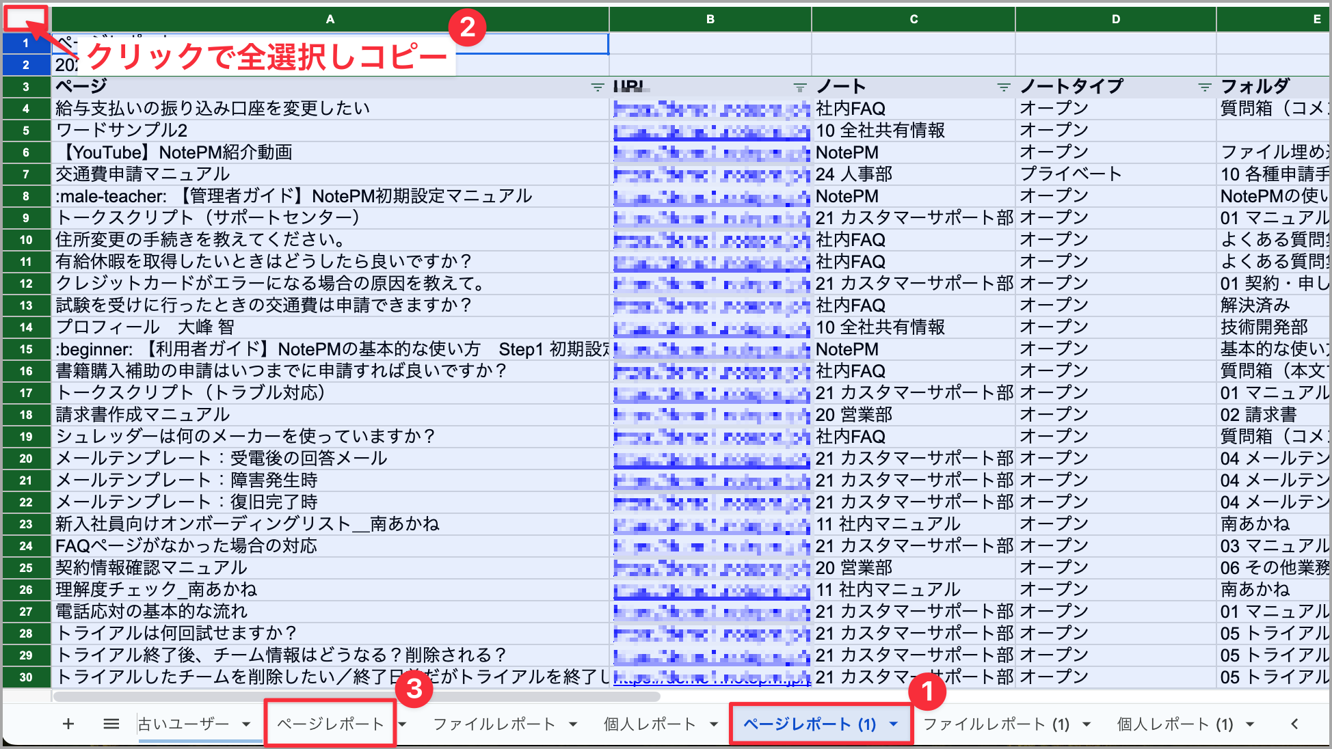Select cell 給与支払いの振り込み口座を変更したい
1332x749 pixels.
point(330,109)
